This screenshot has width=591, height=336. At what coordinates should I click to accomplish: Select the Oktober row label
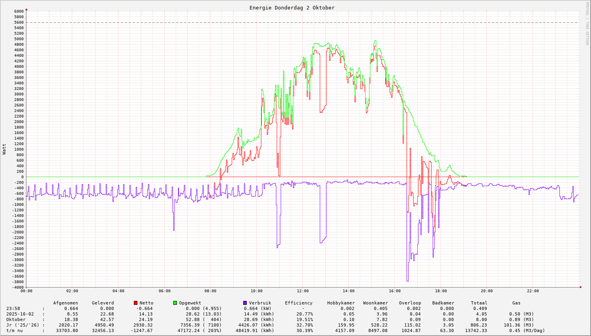16,319
